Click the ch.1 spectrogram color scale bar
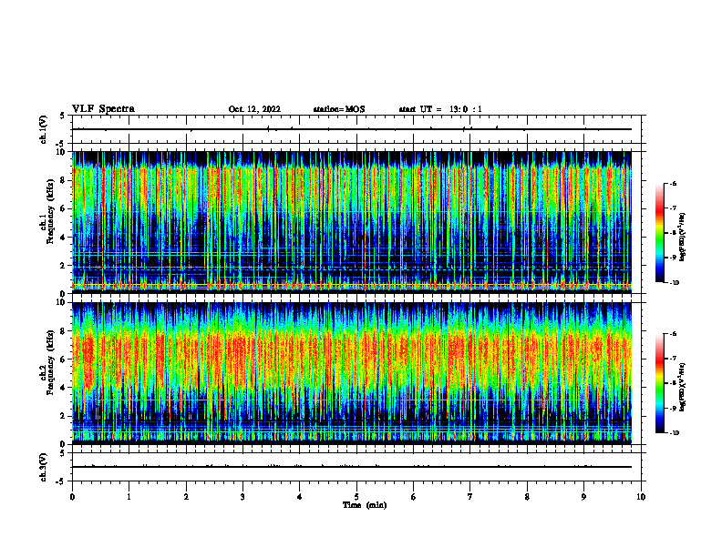Screen dimensions: 722x557 (660, 233)
